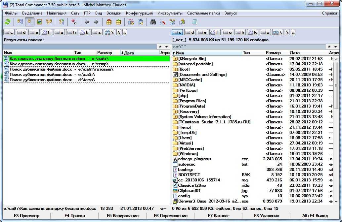Open the right panel favorites asterisk button
The image size is (342, 222).
click(x=329, y=47)
